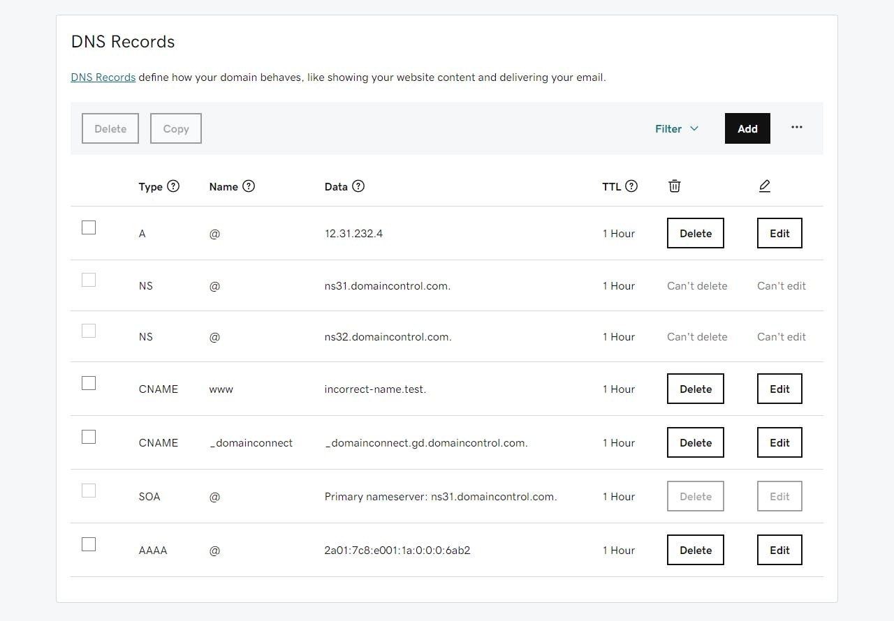Check the www CNAME record checkbox
Screen dimensions: 894x621
coord(89,383)
